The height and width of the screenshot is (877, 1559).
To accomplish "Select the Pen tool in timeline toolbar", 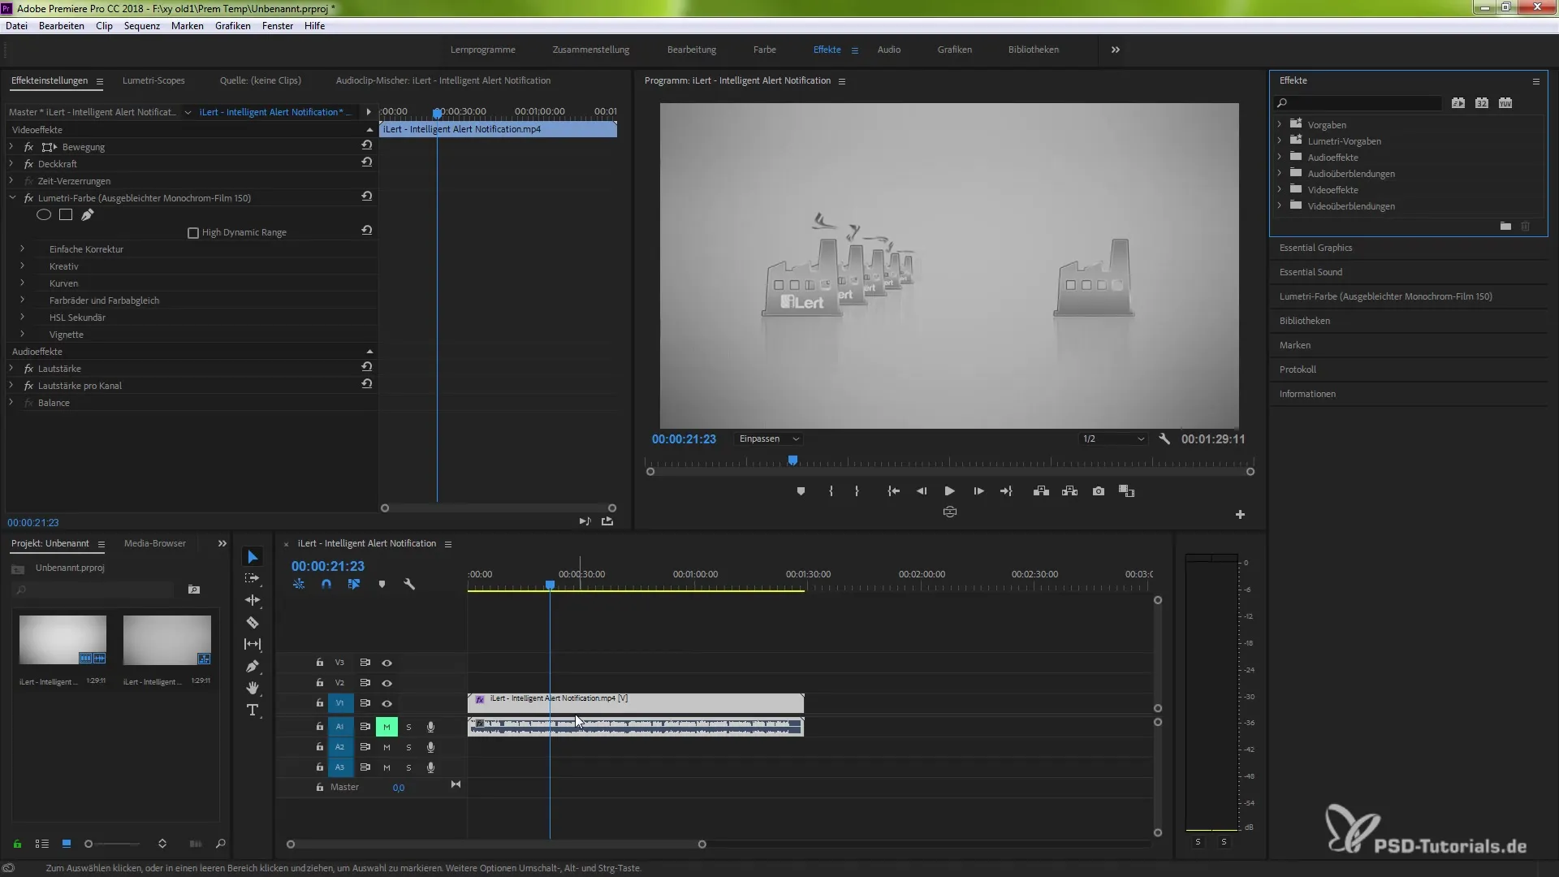I will (253, 666).
